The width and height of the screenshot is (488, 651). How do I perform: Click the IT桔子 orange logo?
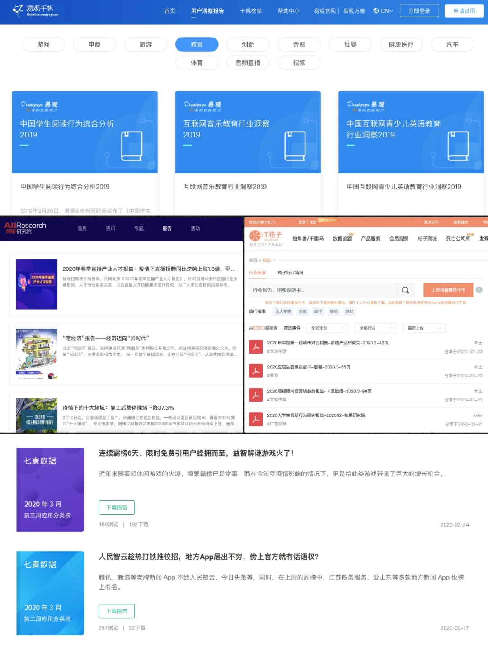(x=266, y=237)
